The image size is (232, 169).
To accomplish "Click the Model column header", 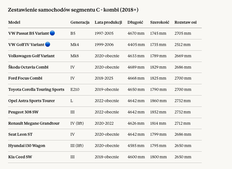I will 14,22.
